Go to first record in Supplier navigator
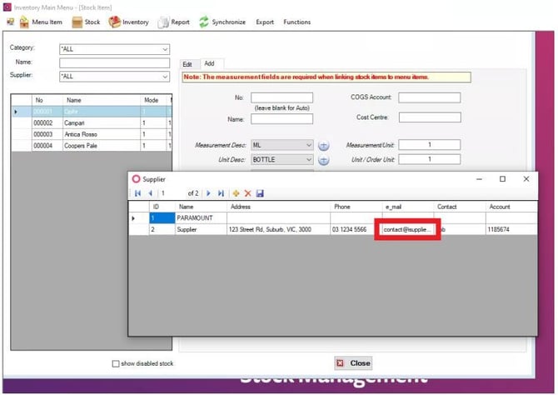 pyautogui.click(x=138, y=193)
